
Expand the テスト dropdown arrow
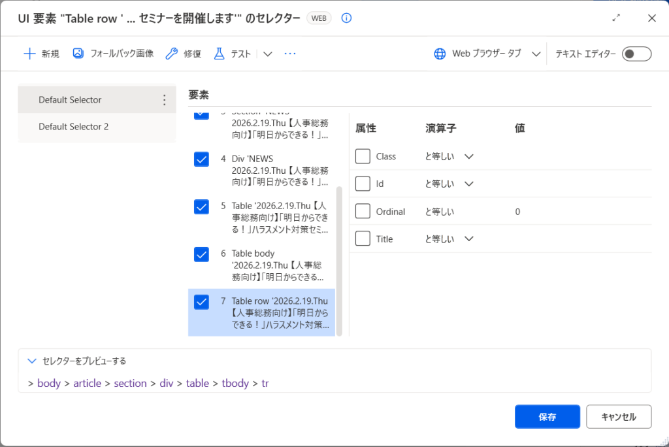pyautogui.click(x=267, y=54)
